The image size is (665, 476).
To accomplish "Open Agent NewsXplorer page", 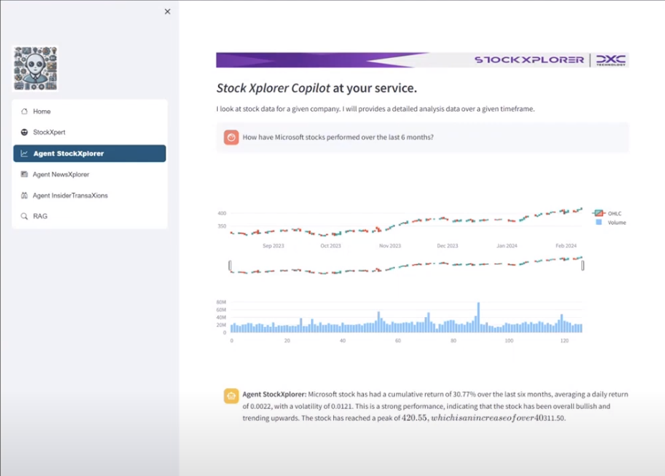I will [x=90, y=174].
